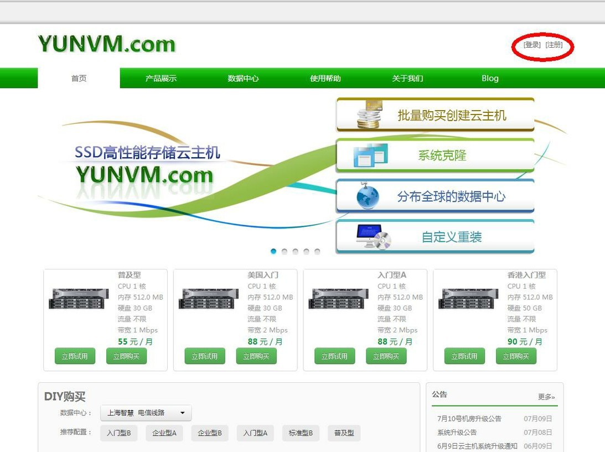Click 立即购买 for the 入门型A plan
This screenshot has width=605, height=452.
point(386,356)
